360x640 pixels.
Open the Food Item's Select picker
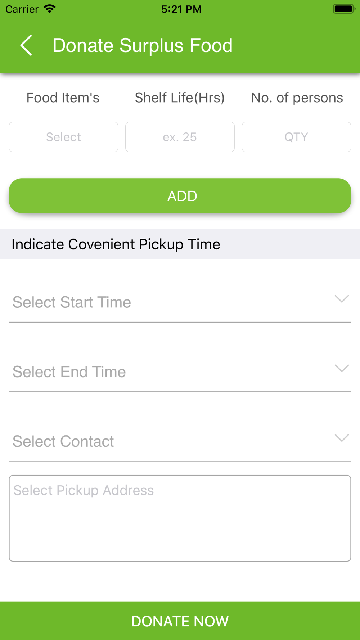63,137
